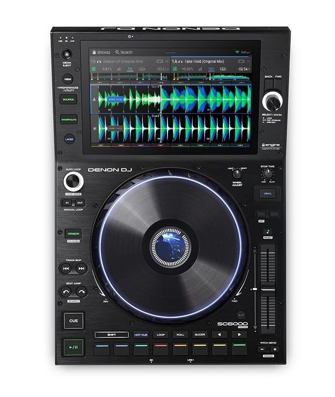Tap the Take Hold track overview waveform

coord(212,77)
